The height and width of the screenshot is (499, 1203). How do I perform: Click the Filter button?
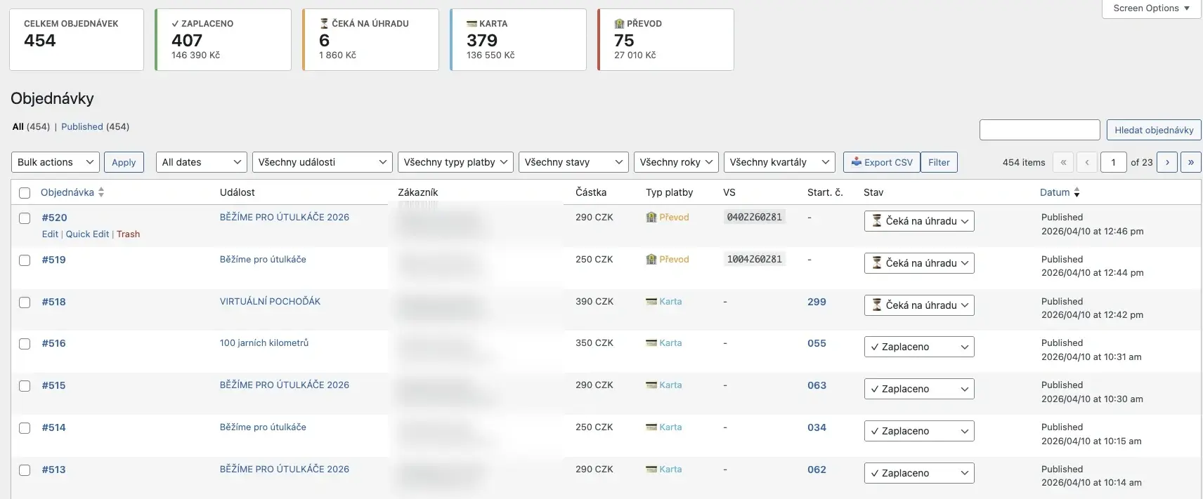(x=939, y=162)
